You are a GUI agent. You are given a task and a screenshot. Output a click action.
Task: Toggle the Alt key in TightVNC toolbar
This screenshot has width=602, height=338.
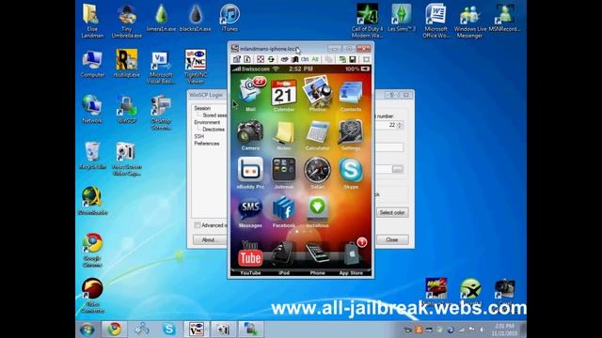[315, 59]
